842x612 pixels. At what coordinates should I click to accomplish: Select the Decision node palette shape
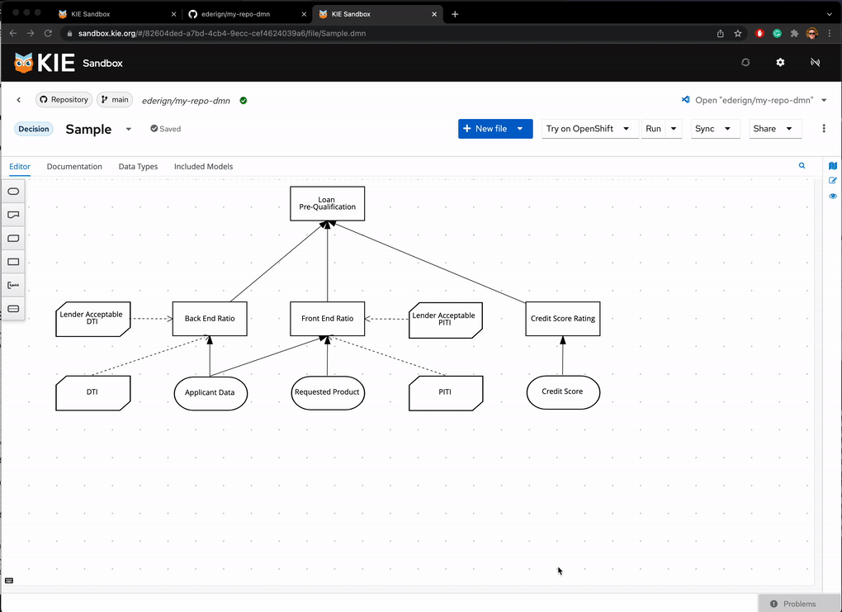point(13,262)
